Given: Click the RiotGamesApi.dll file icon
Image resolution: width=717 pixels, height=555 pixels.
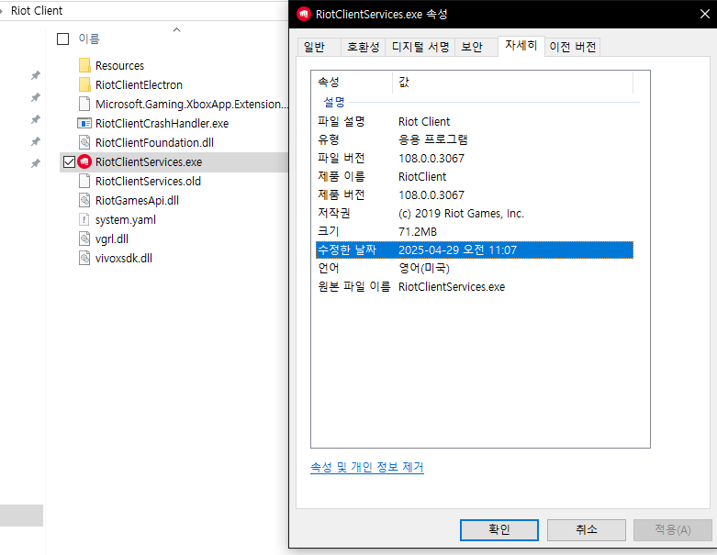Looking at the screenshot, I should click(x=84, y=200).
